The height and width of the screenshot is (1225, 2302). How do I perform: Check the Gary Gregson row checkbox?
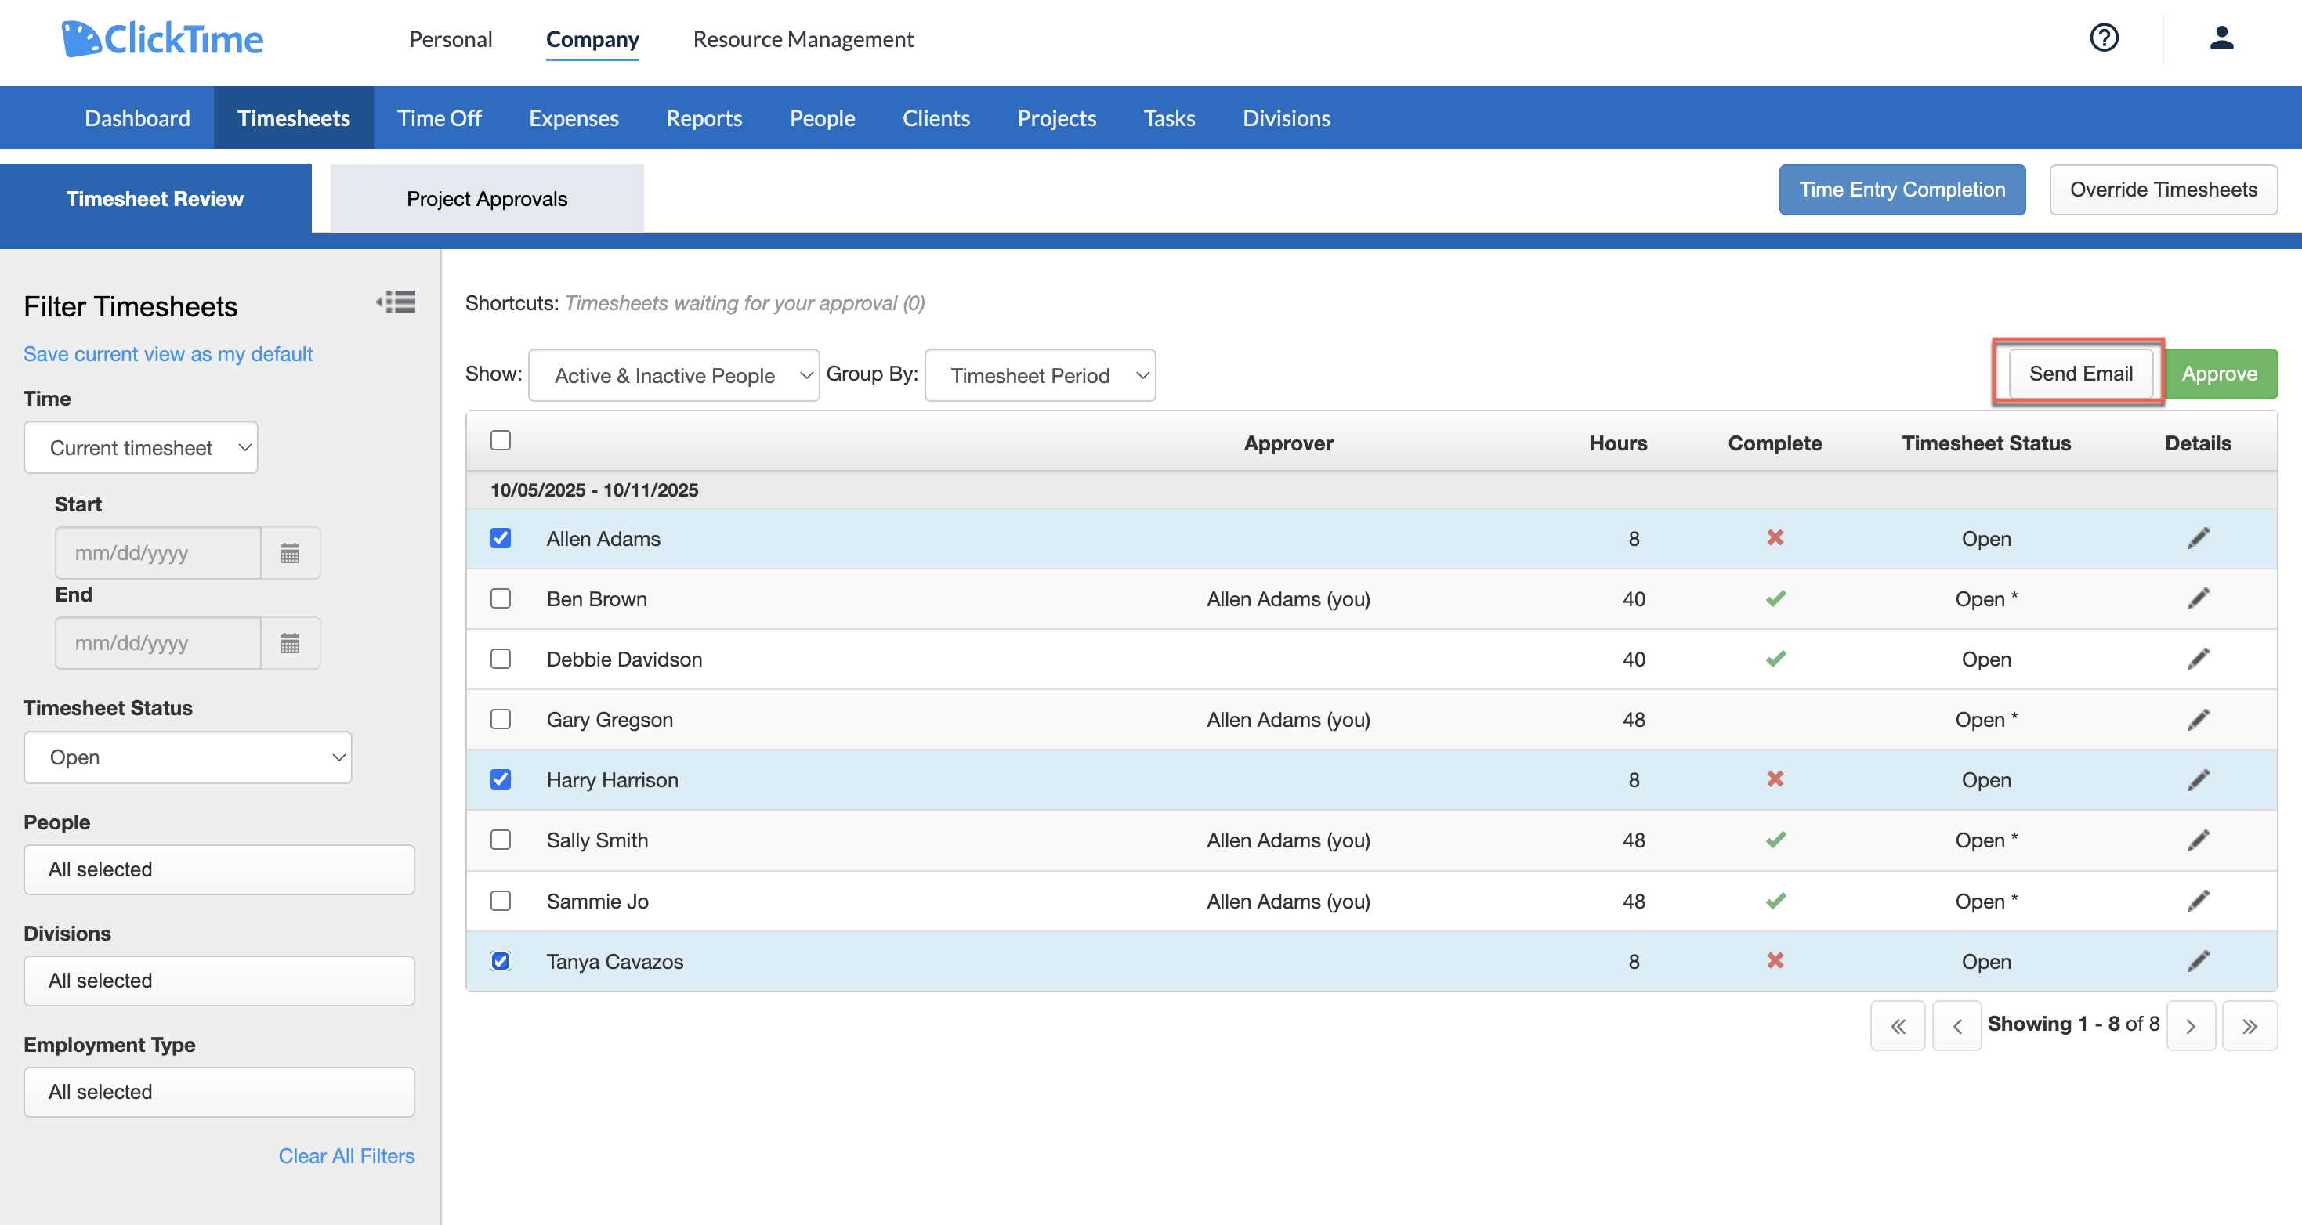click(501, 719)
